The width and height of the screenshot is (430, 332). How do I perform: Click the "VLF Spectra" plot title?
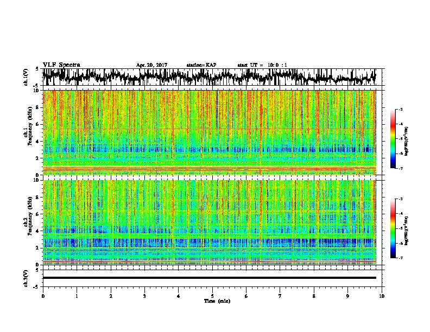pos(61,65)
